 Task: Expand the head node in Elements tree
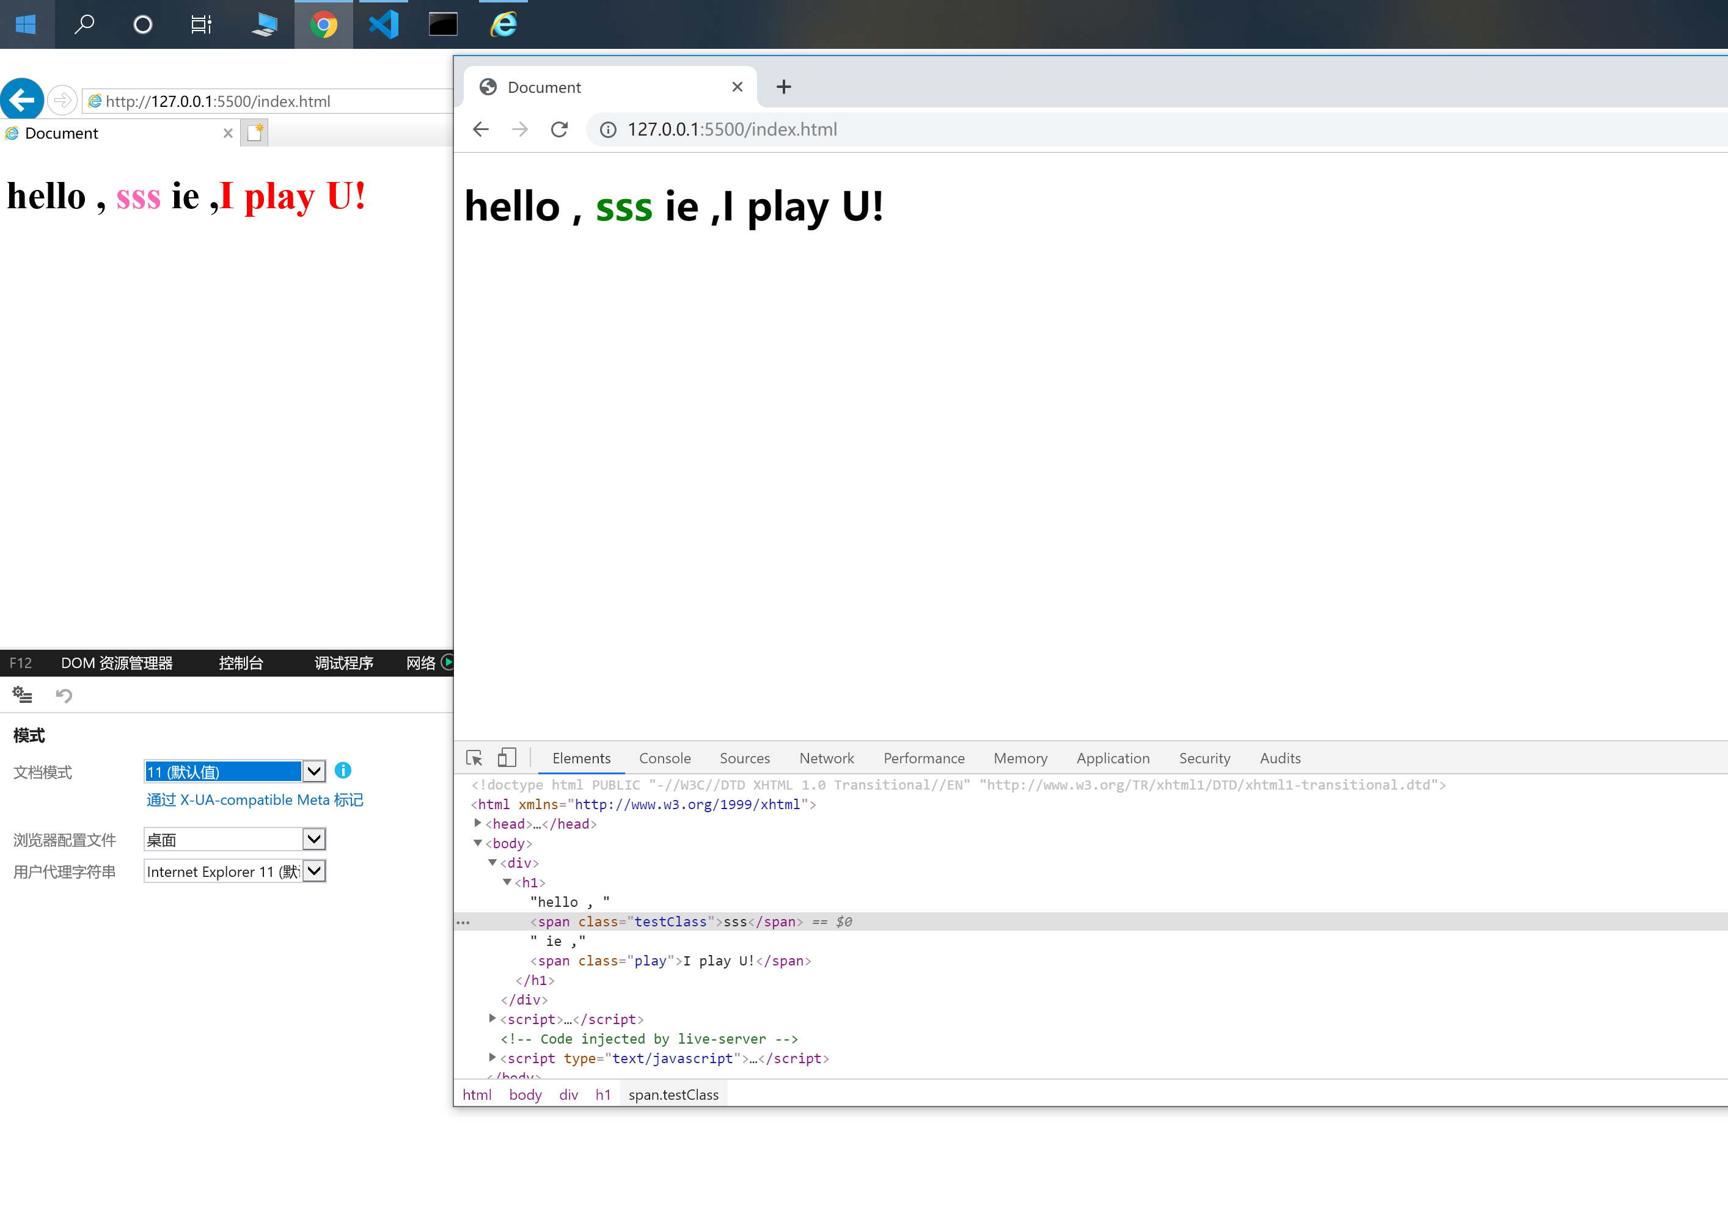(478, 823)
